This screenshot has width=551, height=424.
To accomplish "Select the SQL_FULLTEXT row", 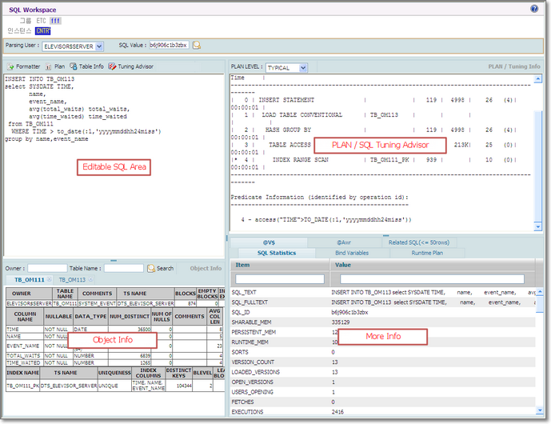I will (x=383, y=302).
